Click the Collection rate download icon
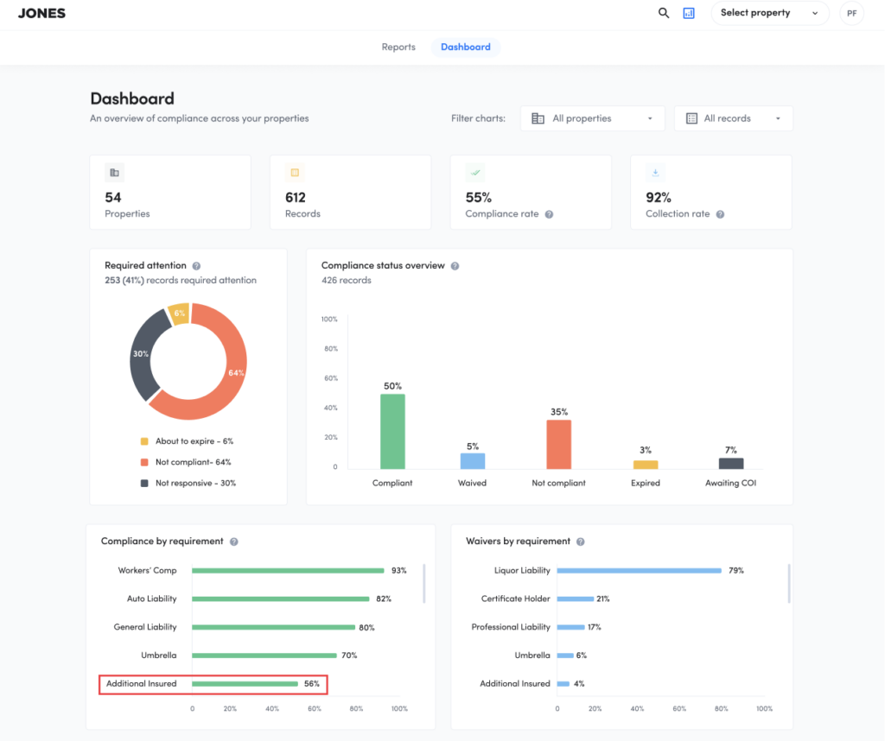 click(x=655, y=173)
